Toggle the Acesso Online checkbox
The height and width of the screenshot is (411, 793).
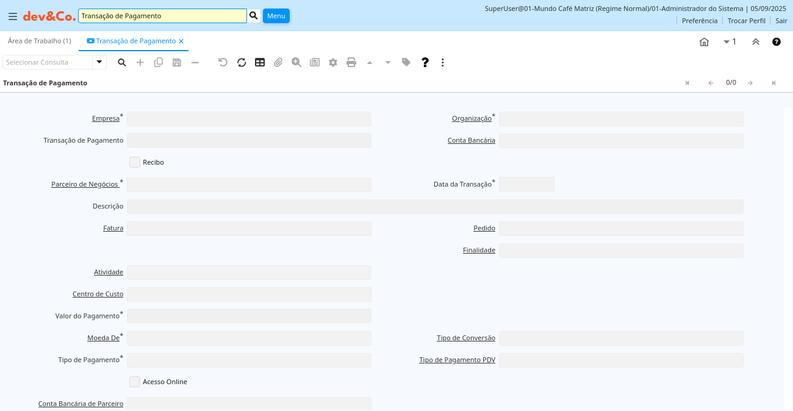pos(135,382)
